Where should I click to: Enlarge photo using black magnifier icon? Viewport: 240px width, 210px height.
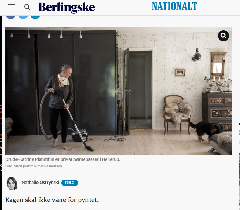click(x=223, y=36)
